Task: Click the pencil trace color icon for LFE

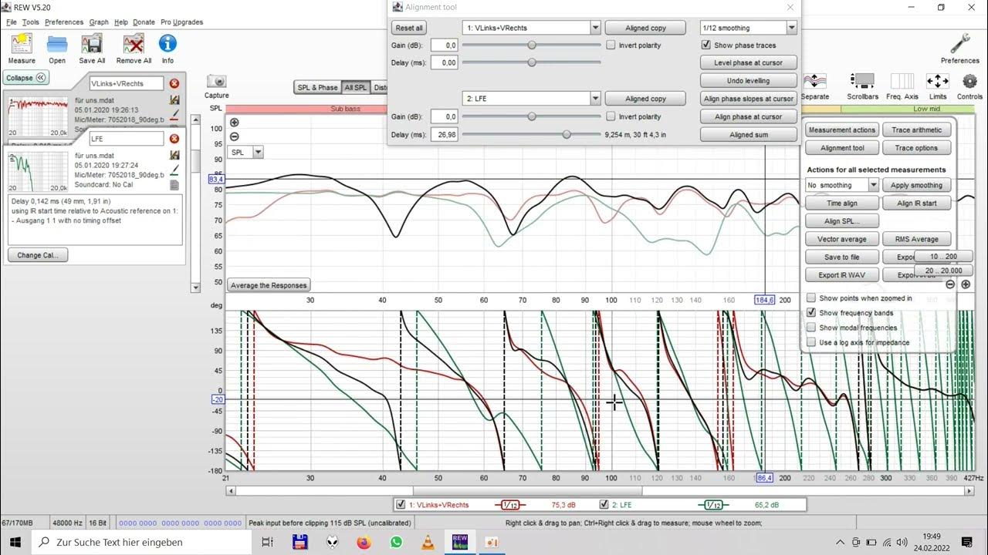Action: [174, 170]
